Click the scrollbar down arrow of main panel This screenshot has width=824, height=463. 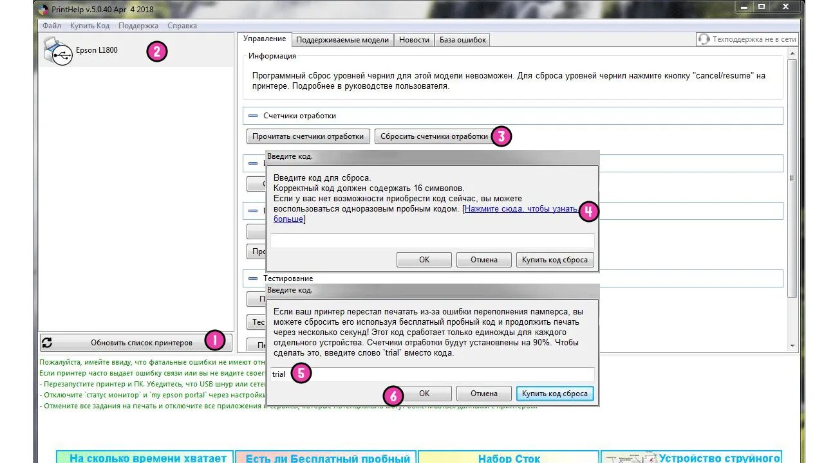point(792,346)
